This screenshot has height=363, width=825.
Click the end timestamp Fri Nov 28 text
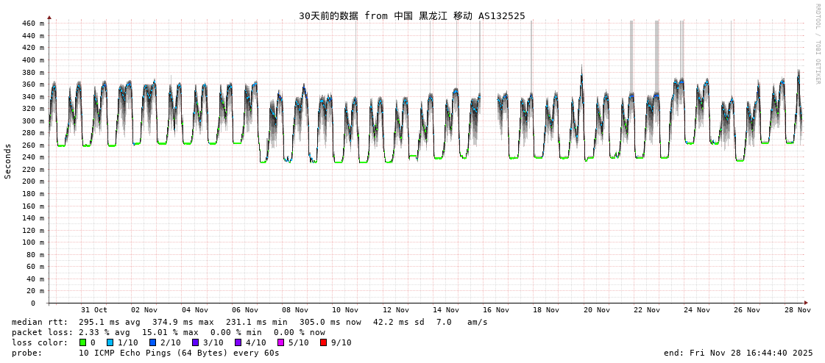(738, 353)
